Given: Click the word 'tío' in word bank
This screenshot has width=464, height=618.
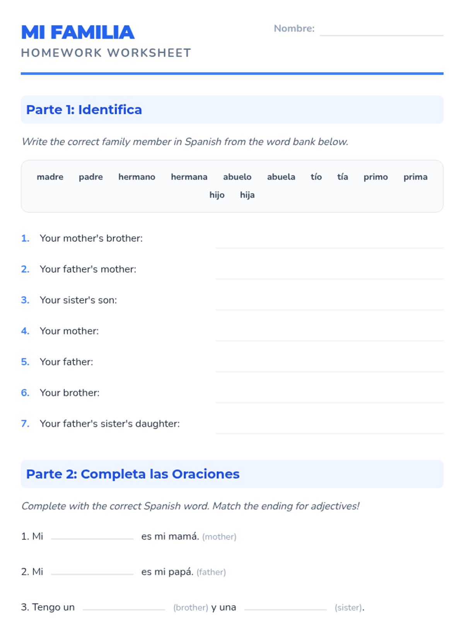Looking at the screenshot, I should 316,177.
